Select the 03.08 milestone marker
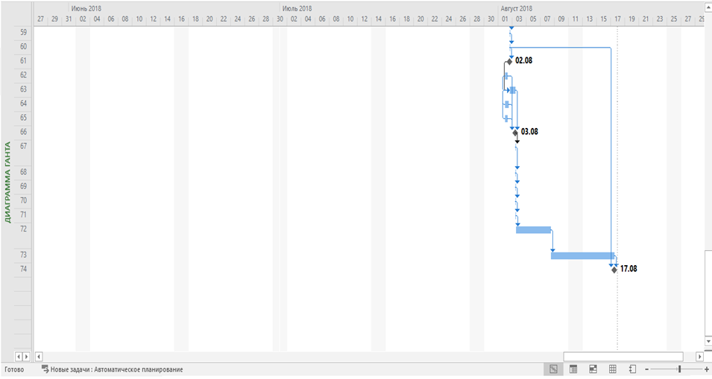The image size is (712, 379). coord(515,133)
